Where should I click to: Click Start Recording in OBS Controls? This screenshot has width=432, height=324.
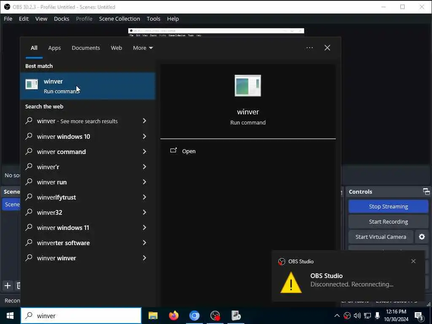tap(389, 222)
